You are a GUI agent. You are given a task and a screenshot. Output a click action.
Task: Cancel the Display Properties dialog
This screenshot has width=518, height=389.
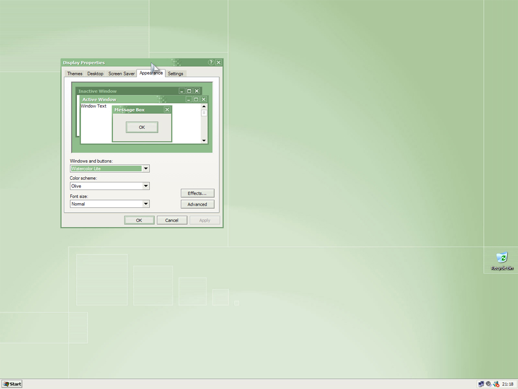172,220
